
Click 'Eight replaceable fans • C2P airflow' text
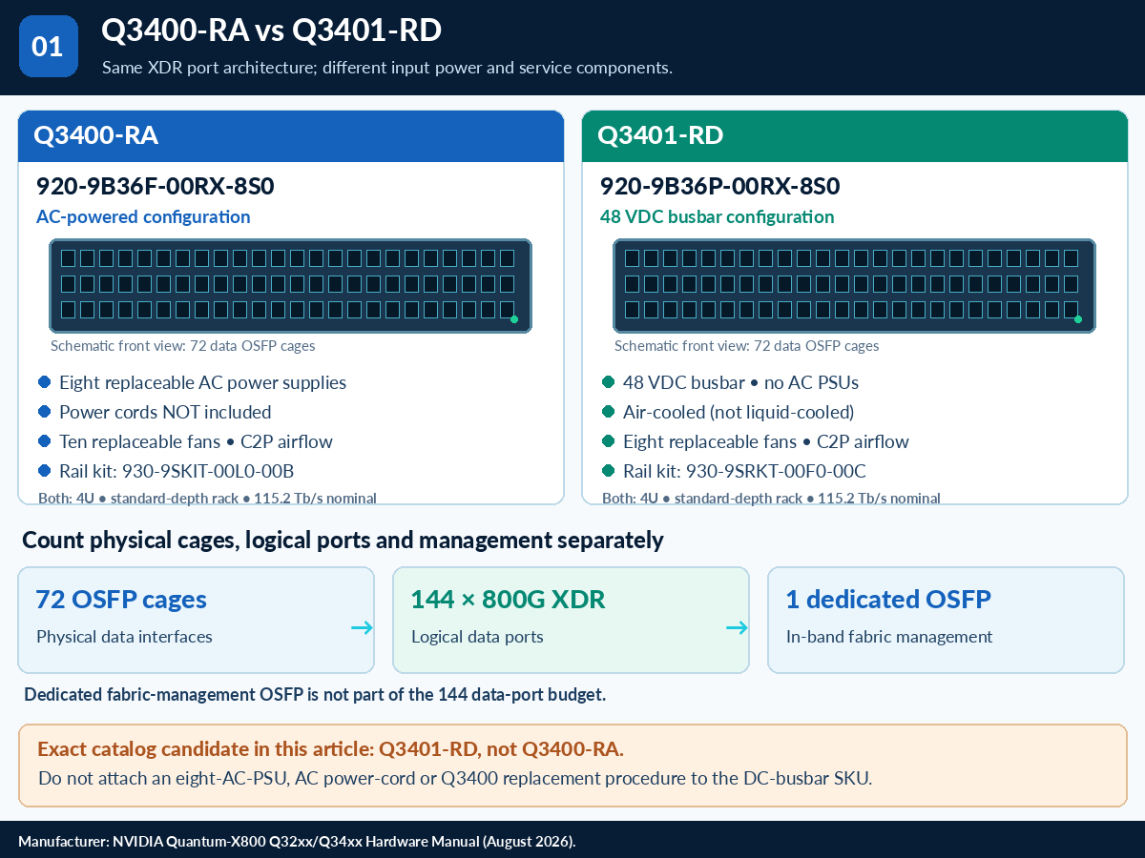766,441
